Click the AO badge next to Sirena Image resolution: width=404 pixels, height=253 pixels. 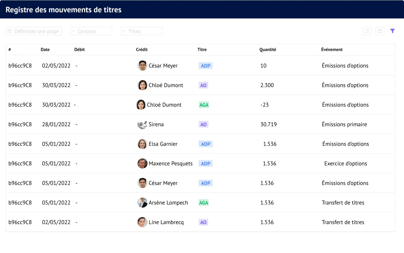pyautogui.click(x=203, y=124)
